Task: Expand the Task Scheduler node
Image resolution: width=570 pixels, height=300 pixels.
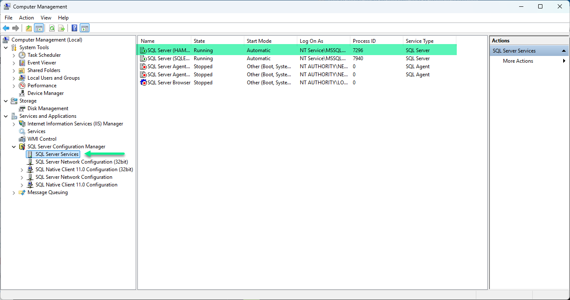Action: pos(14,55)
